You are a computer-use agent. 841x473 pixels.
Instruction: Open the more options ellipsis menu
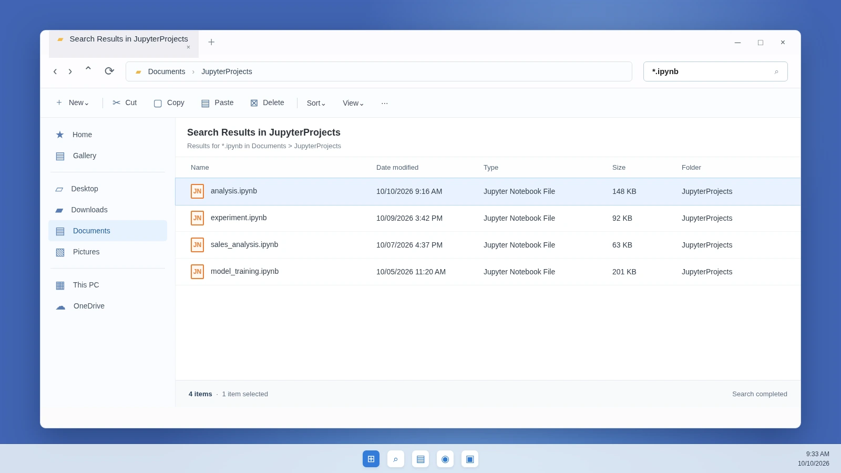385,103
